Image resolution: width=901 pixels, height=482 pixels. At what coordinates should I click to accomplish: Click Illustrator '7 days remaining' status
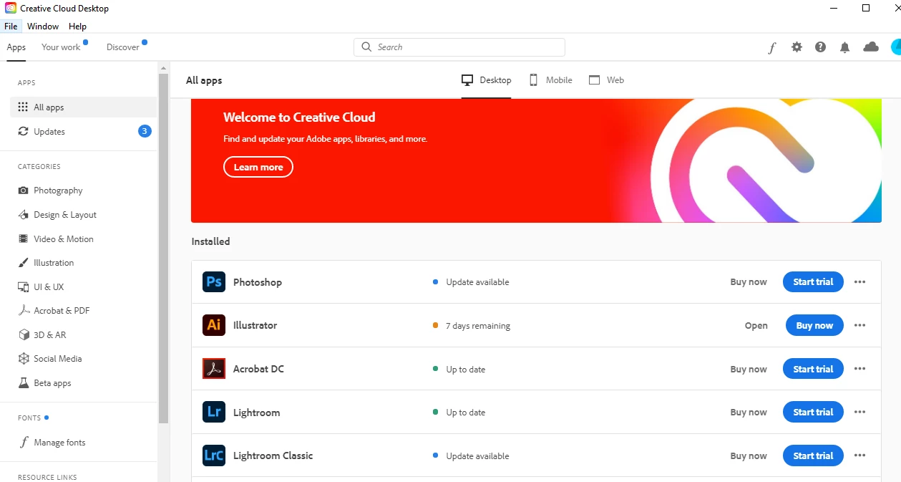(x=471, y=326)
